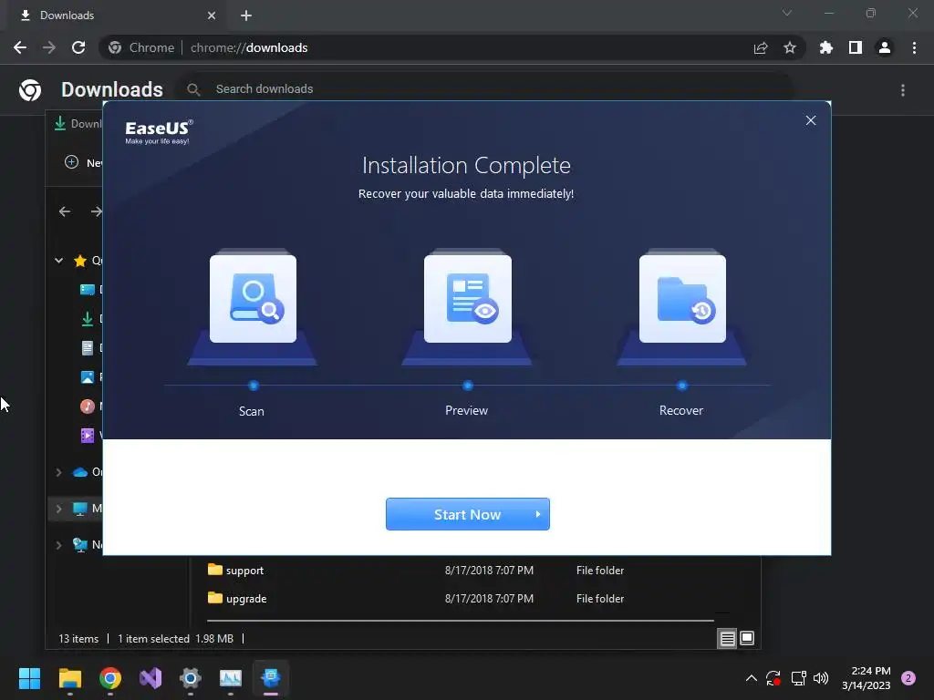Open Chrome three-dot menu
Screen dimensions: 934x700
tap(914, 47)
